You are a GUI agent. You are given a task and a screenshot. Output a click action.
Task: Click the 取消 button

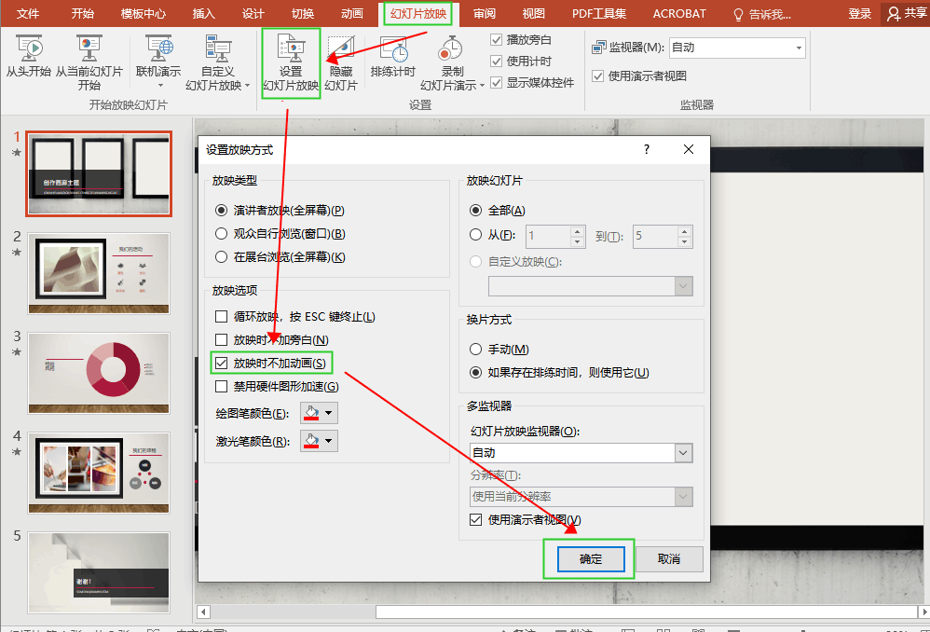(x=669, y=559)
